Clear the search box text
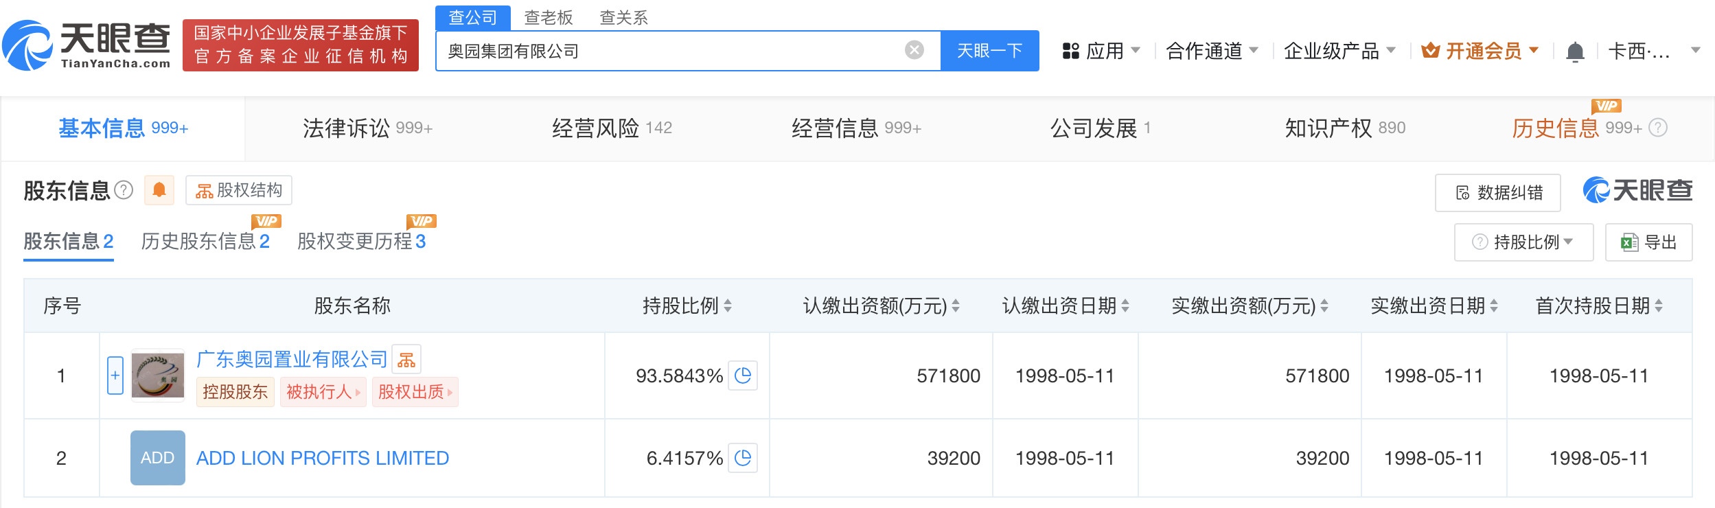The width and height of the screenshot is (1715, 508). (x=914, y=50)
